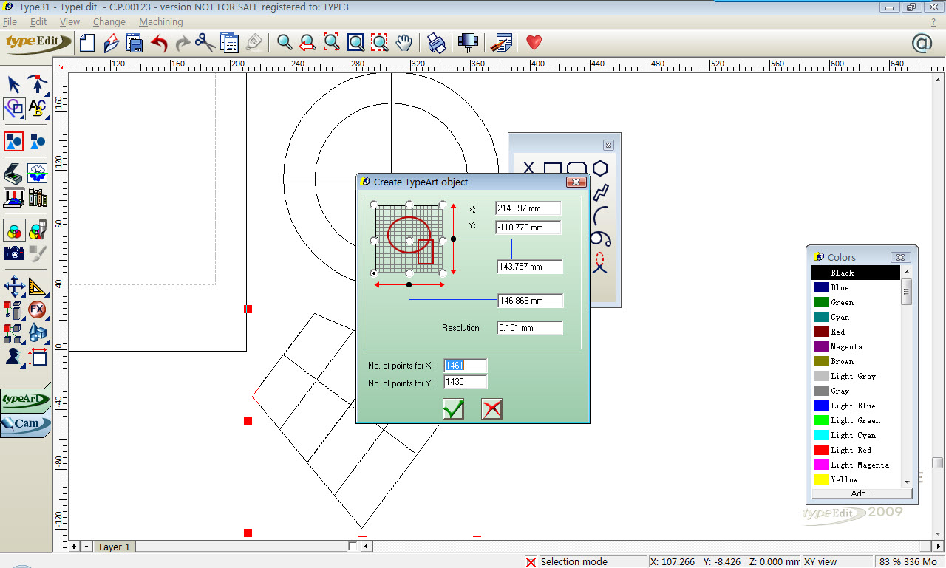Image resolution: width=946 pixels, height=568 pixels.
Task: Open the AB text tool
Action: (x=38, y=109)
